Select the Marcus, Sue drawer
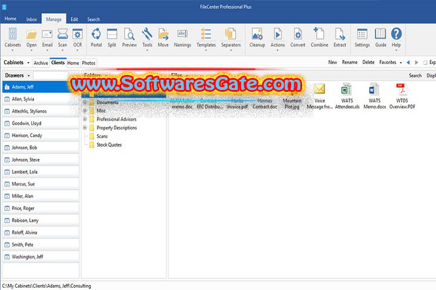This screenshot has width=436, height=290. pos(41,184)
